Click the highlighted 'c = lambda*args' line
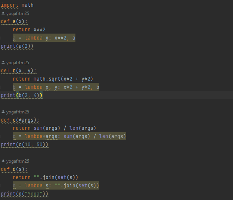Screen dimensions: 233x200 69,136
